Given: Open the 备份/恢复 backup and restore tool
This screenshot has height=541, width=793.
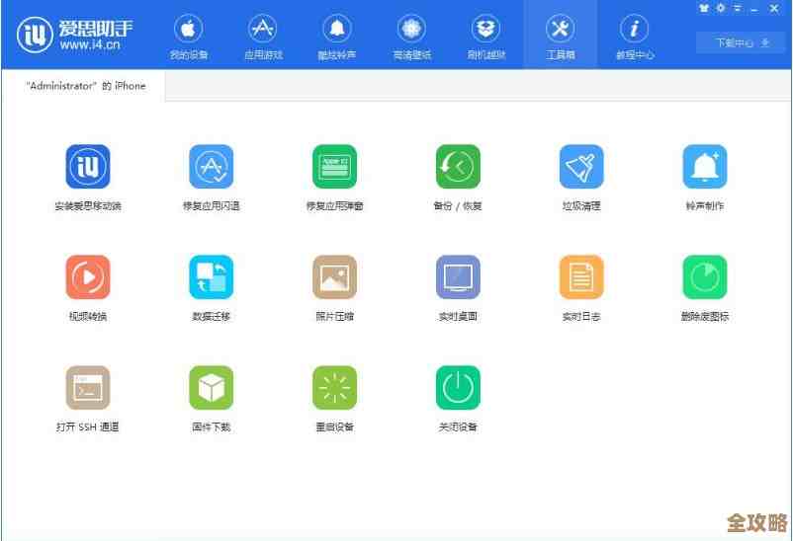Looking at the screenshot, I should 458,167.
